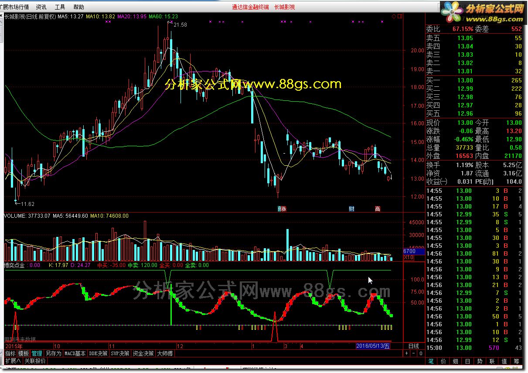The image size is (528, 373).
Task: Load the MACD基本 indicator template
Action: click(x=75, y=353)
